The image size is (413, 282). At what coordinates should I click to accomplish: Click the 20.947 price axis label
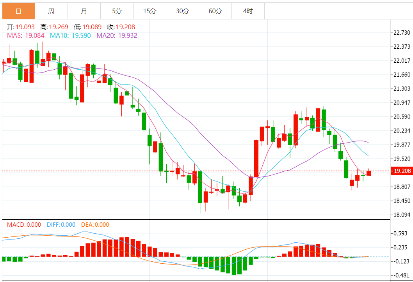click(402, 103)
